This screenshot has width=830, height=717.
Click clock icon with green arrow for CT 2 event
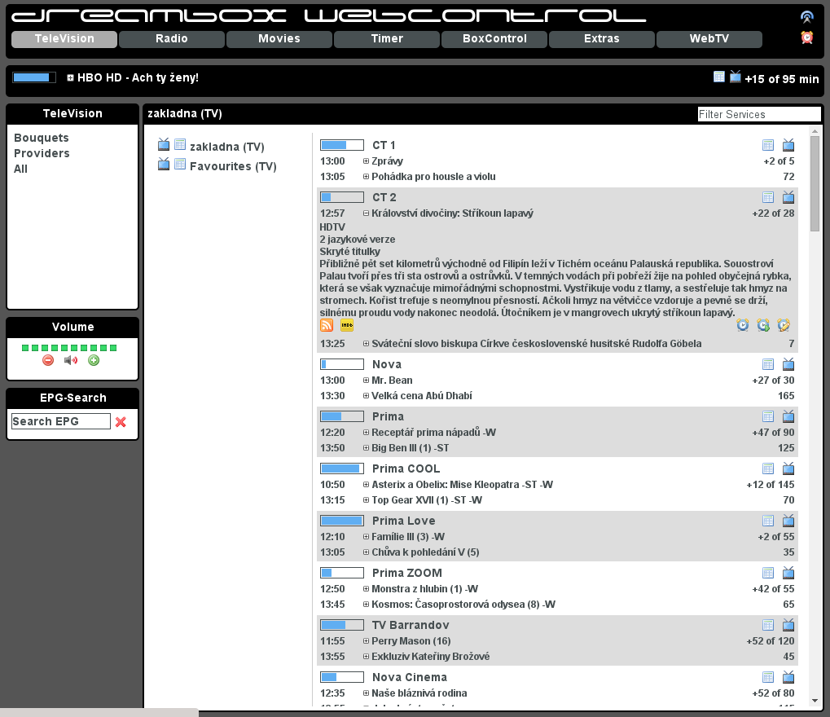[x=763, y=324]
